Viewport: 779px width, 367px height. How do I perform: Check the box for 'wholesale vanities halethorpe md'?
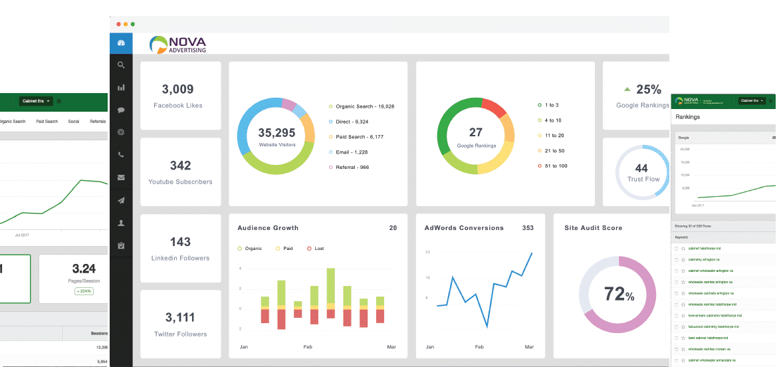(676, 305)
